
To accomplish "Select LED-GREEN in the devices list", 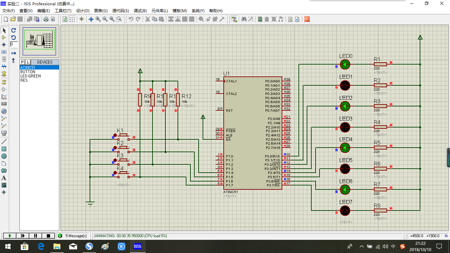I will coord(31,76).
